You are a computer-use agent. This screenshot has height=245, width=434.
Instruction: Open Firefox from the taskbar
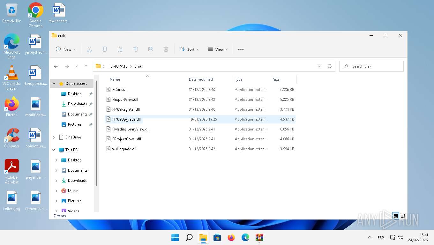pos(231,237)
